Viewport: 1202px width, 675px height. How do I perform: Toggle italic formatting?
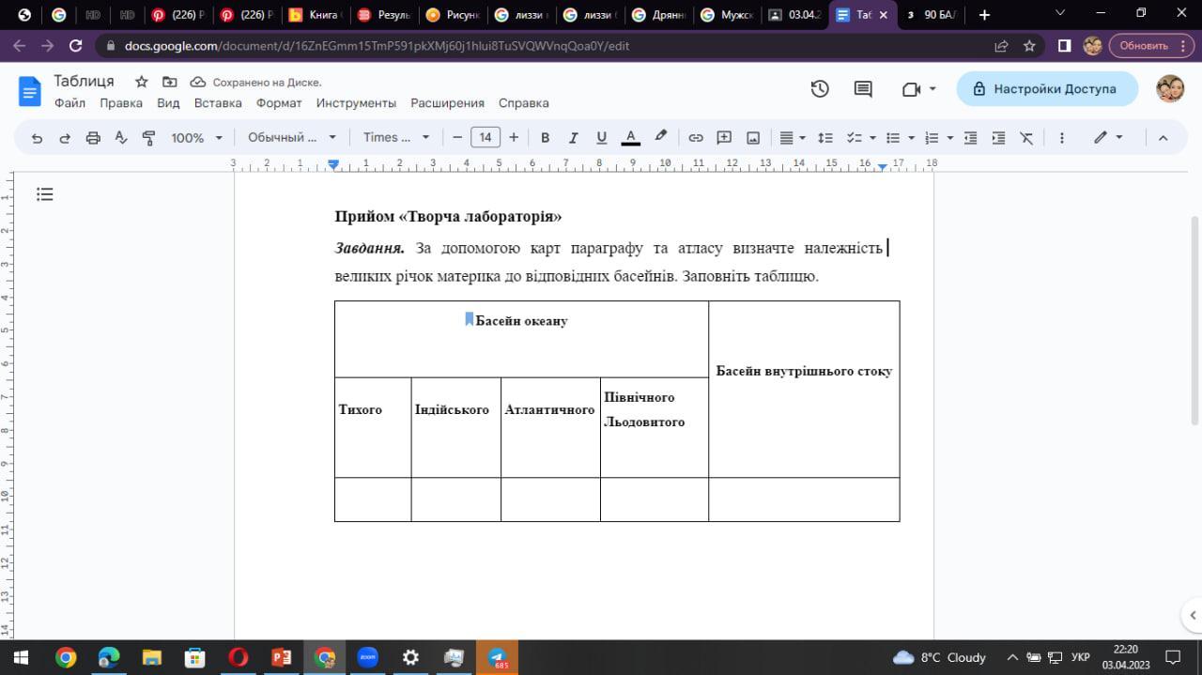pos(573,138)
